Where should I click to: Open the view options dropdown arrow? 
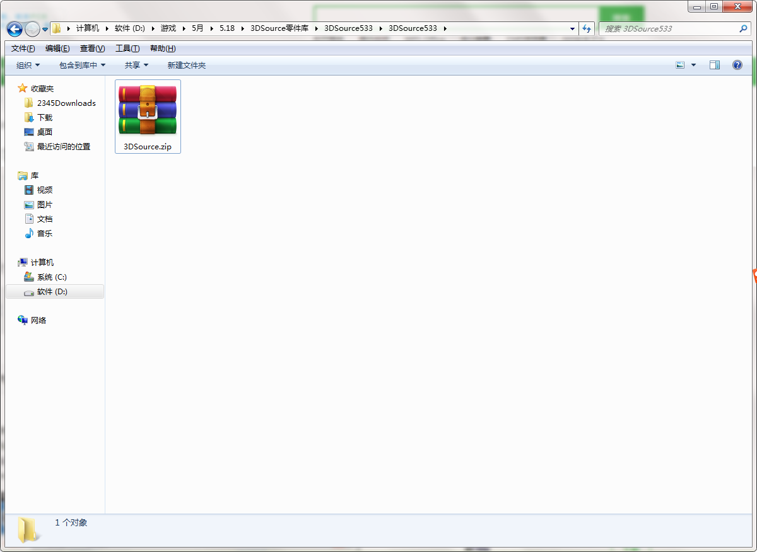point(694,65)
